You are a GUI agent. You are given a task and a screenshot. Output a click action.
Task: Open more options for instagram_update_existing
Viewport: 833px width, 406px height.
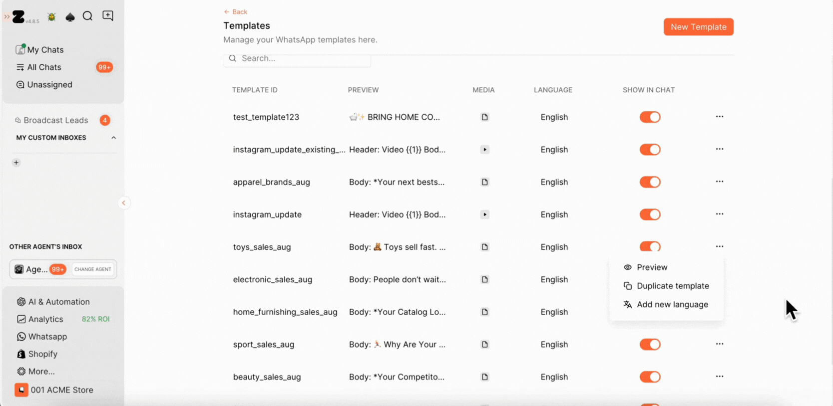coord(719,149)
